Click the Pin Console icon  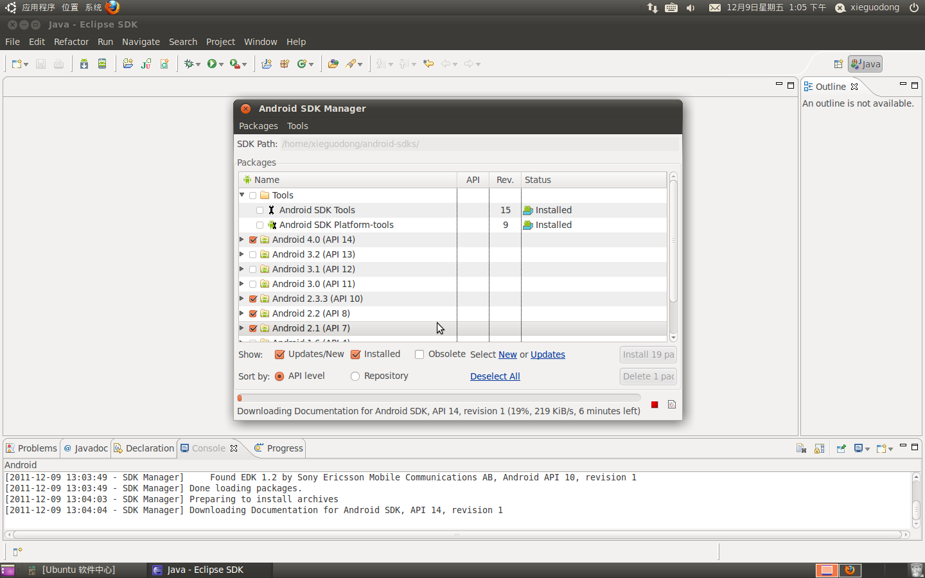coord(841,448)
